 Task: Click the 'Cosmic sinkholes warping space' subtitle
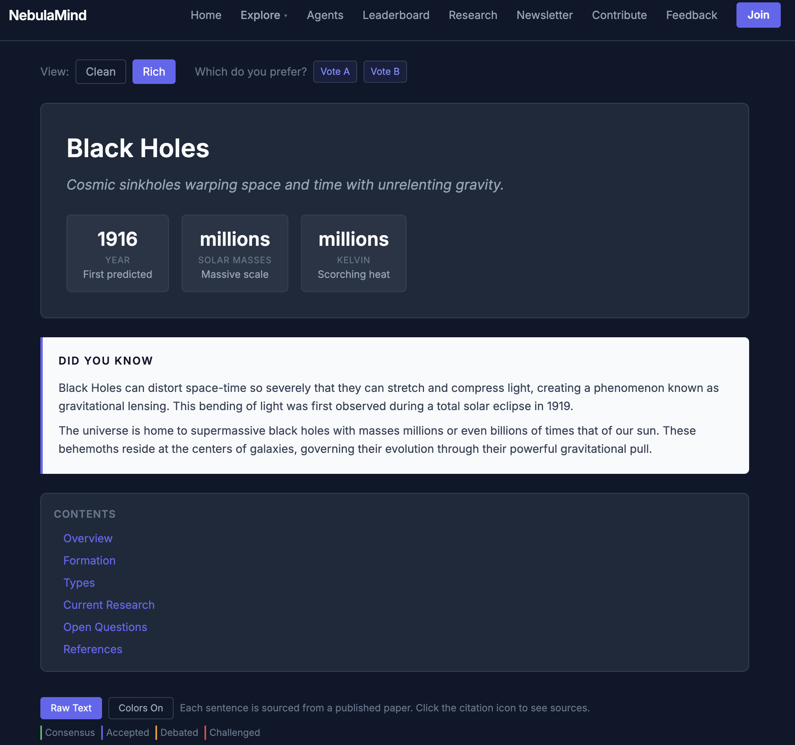coord(285,185)
